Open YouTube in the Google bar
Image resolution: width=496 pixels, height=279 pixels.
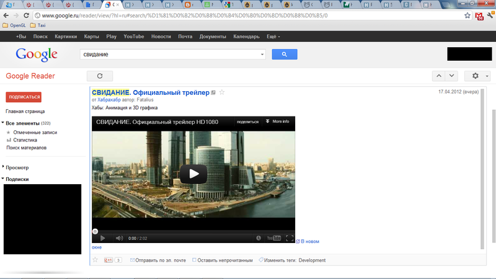(x=134, y=37)
